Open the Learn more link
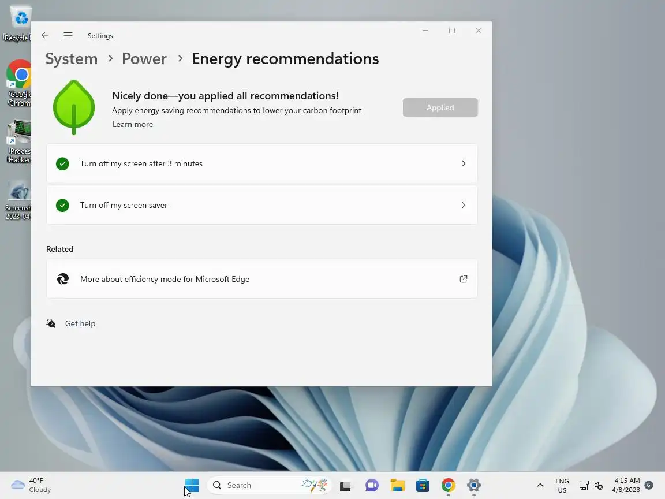The width and height of the screenshot is (665, 499). click(133, 124)
